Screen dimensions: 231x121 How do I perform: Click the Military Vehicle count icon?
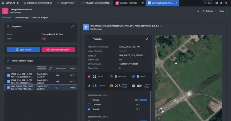tap(111, 86)
